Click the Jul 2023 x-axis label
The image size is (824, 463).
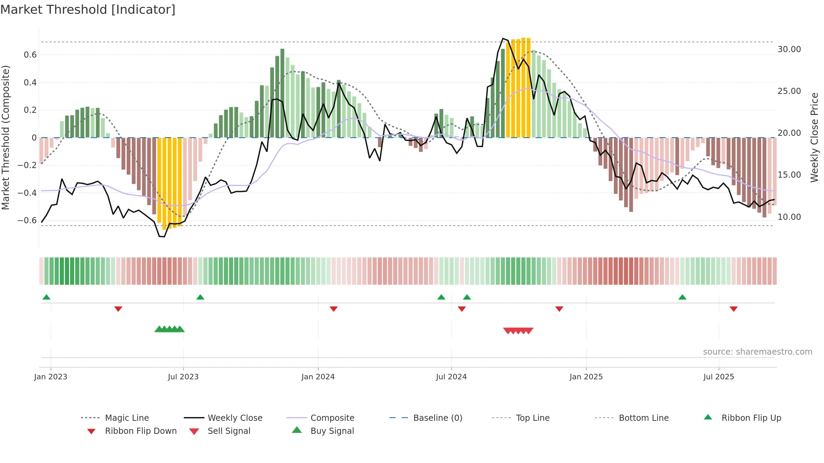tap(183, 377)
